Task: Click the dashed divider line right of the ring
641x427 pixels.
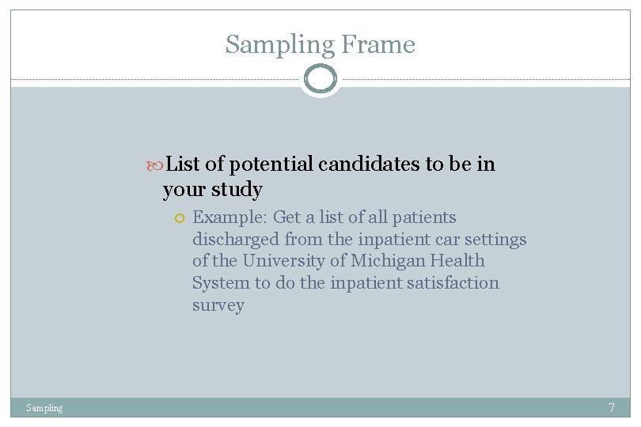Action: pos(486,79)
